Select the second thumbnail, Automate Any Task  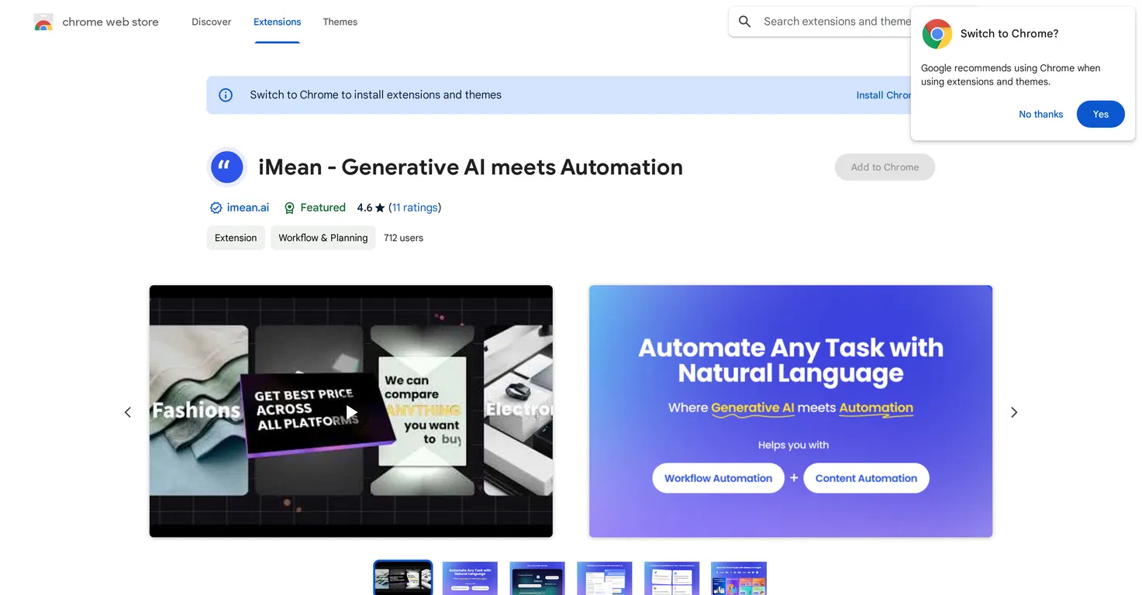(470, 578)
